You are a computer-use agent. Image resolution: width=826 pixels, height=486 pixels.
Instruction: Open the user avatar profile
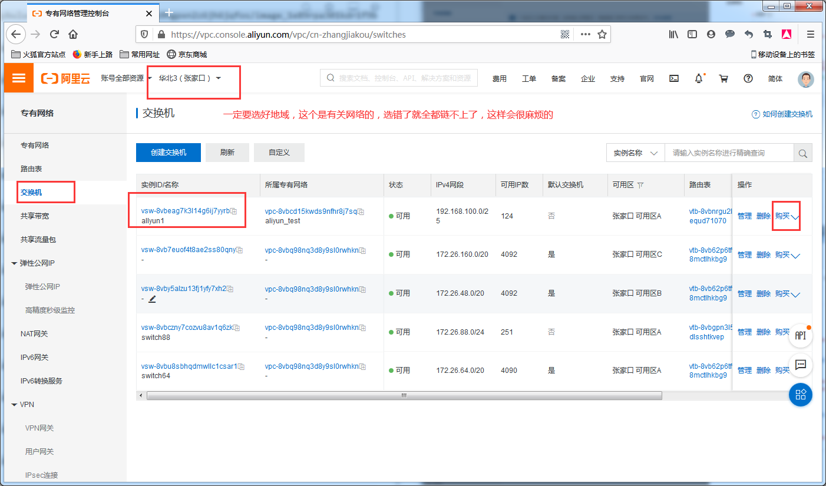point(805,79)
